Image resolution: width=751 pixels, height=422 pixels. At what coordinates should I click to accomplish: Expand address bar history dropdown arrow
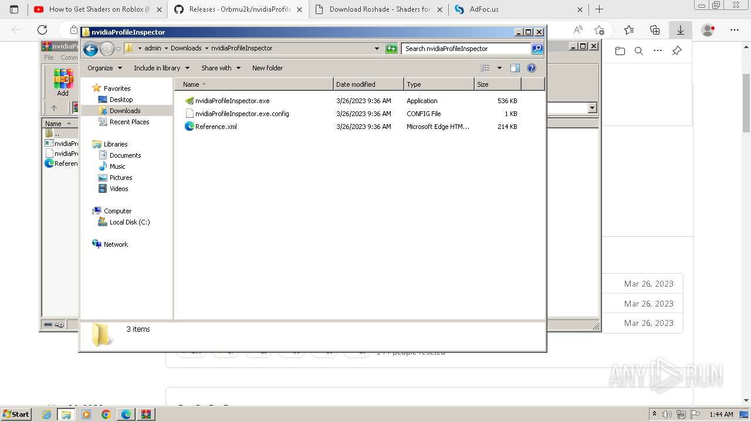[377, 49]
